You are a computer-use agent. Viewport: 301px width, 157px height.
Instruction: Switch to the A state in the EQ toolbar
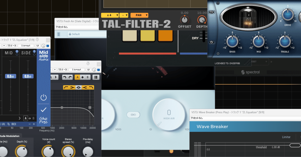tap(77, 77)
